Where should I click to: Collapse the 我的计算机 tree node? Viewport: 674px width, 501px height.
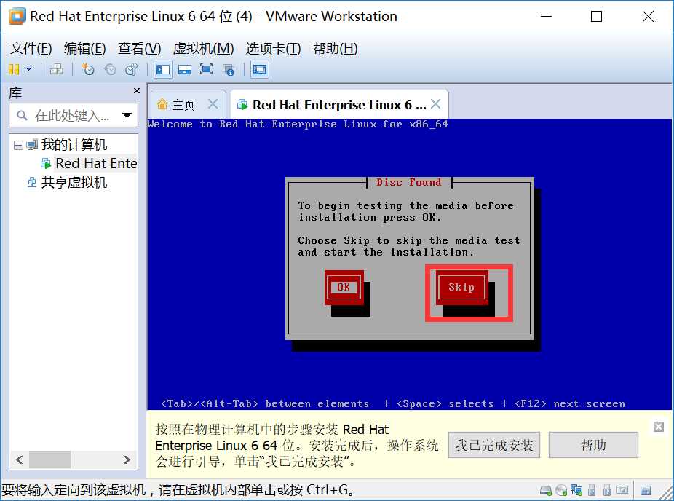(x=18, y=145)
